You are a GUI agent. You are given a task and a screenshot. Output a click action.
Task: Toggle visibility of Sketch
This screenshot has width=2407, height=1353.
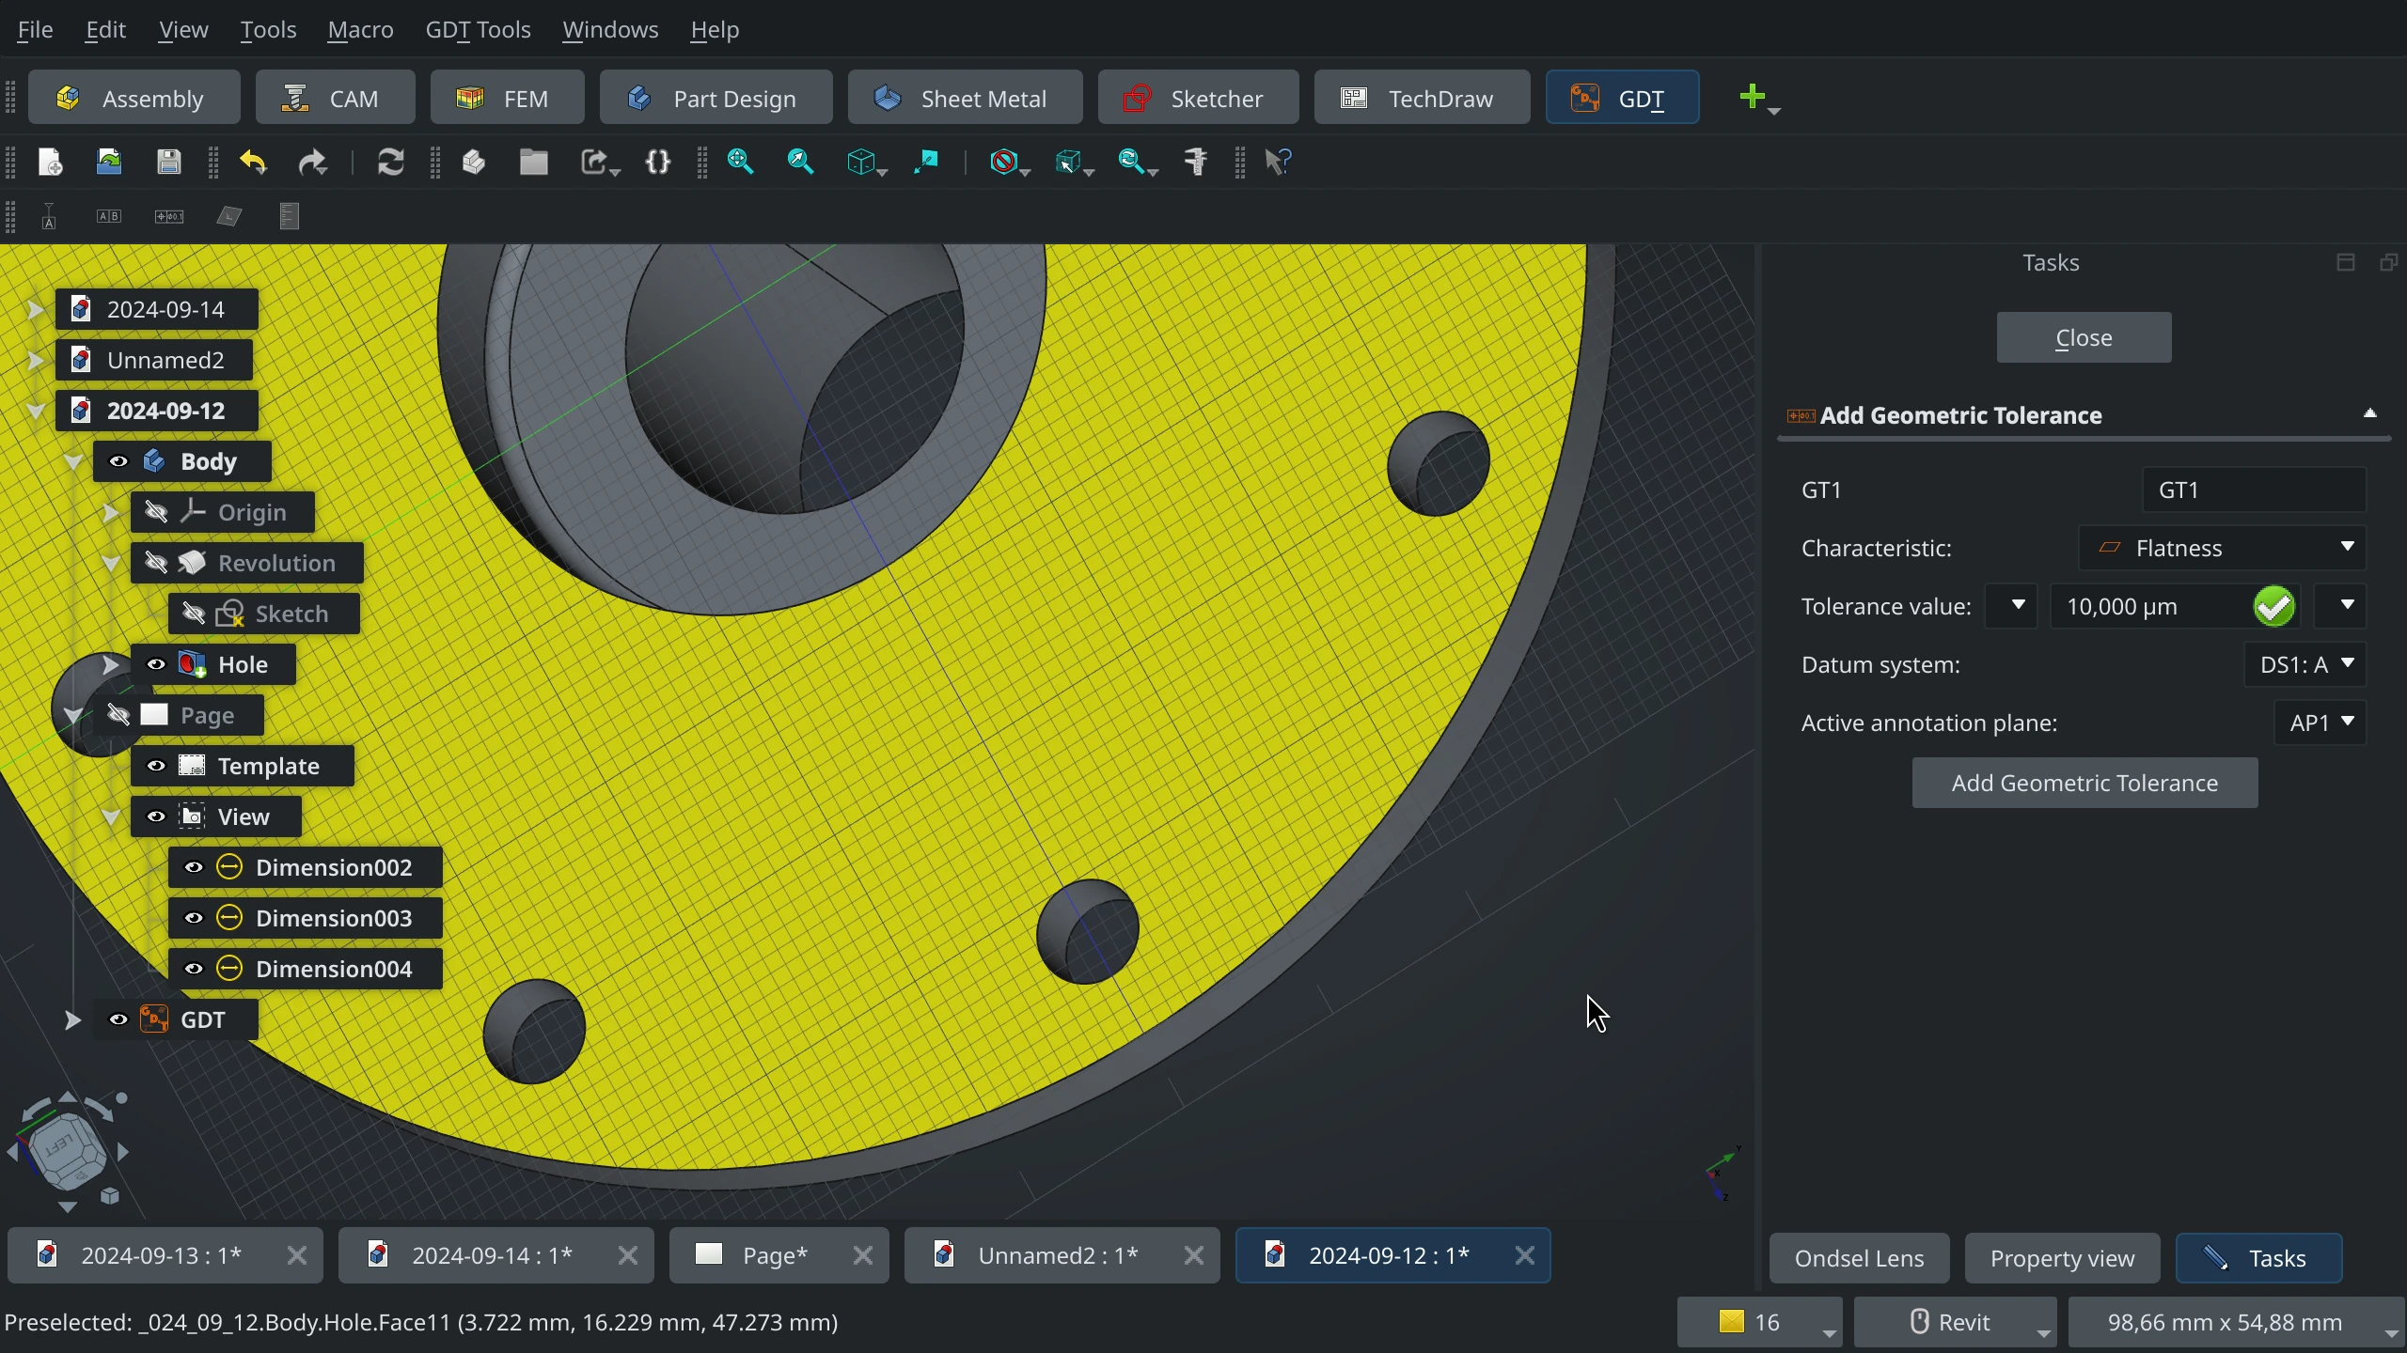[194, 614]
